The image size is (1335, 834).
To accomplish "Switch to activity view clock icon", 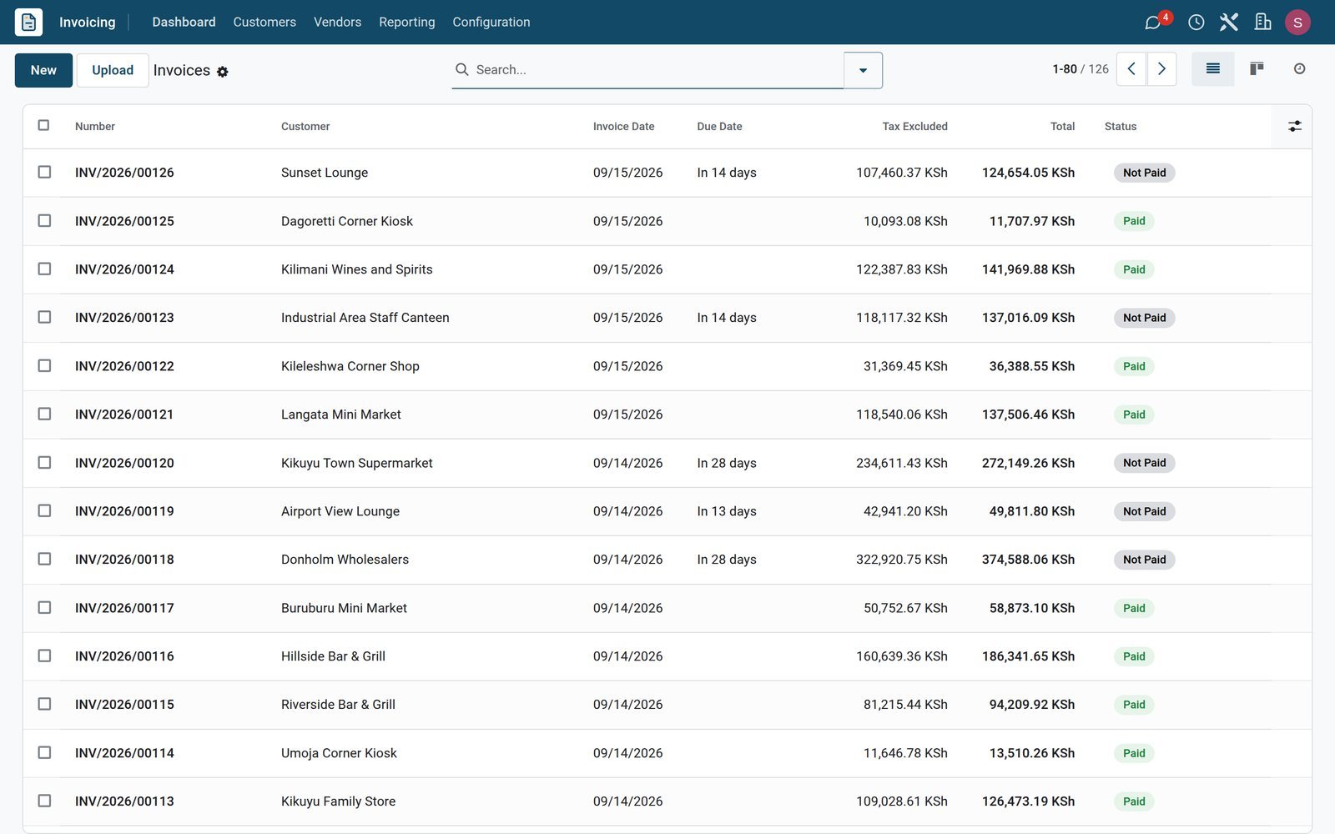I will coord(1299,69).
